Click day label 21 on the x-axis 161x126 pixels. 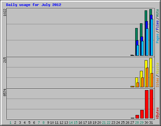pyautogui.click(x=104, y=123)
